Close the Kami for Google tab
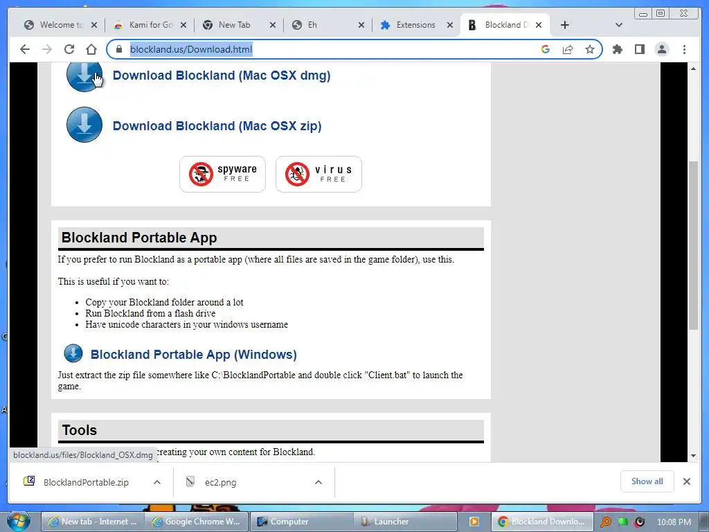This screenshot has width=709, height=532. click(183, 26)
